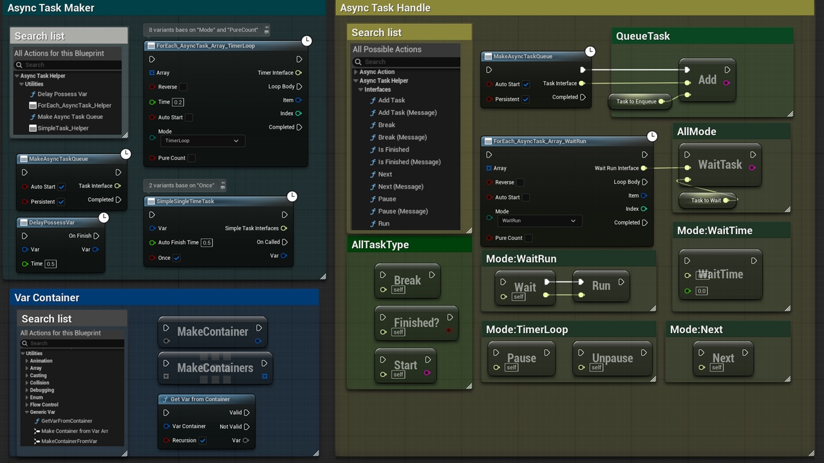The width and height of the screenshot is (824, 463).
Task: Click the macro icon beside ForEach_AsyncTask_Helper
Action: coord(33,105)
